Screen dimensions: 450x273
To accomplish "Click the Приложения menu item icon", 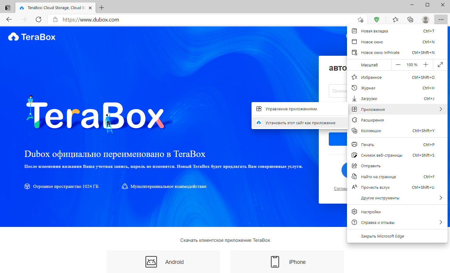I will click(354, 109).
